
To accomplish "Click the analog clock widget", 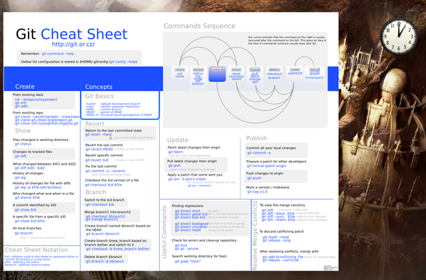I will pos(399,37).
